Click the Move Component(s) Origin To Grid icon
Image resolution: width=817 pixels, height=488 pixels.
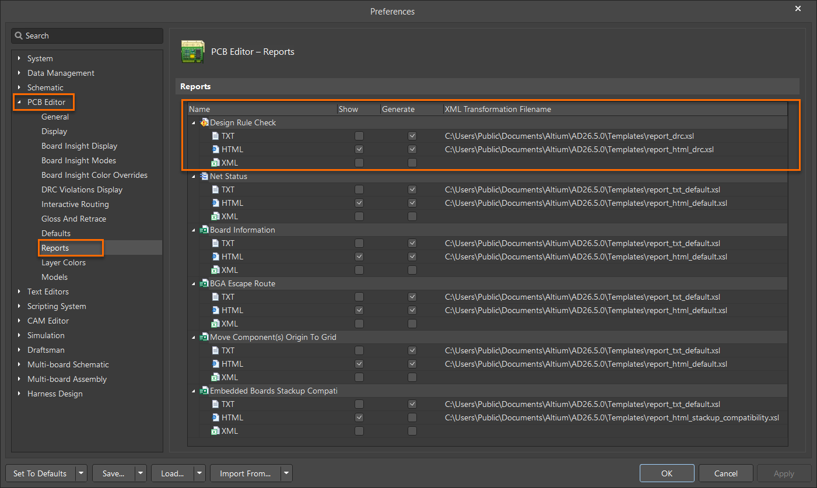pyautogui.click(x=204, y=337)
